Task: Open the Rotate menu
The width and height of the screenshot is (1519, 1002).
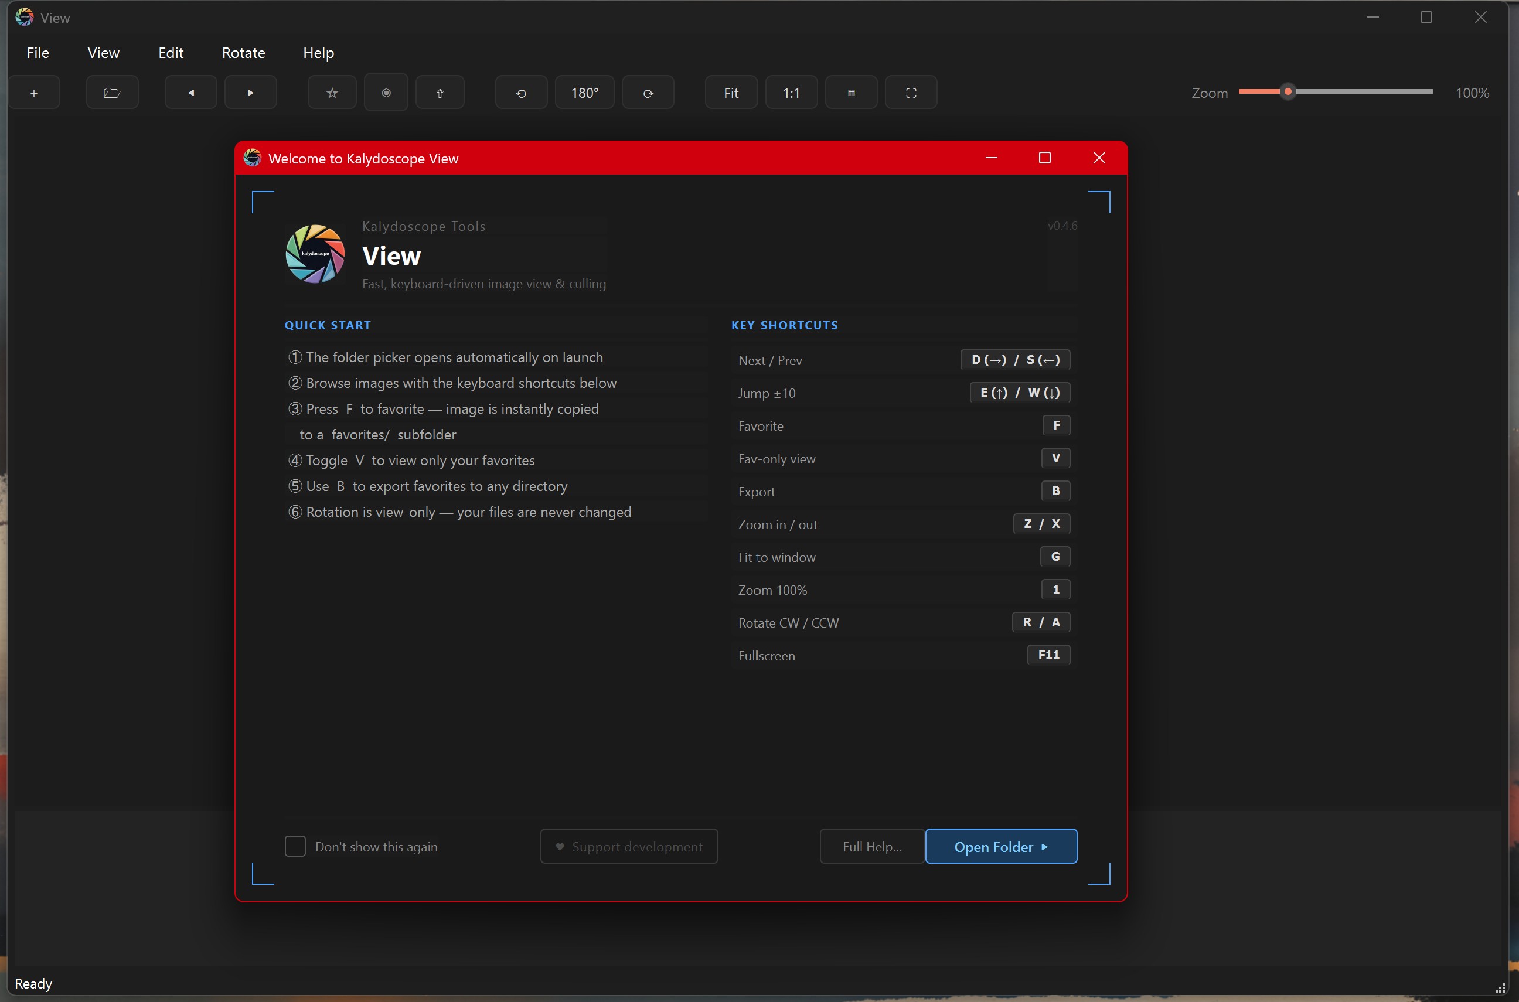Action: pos(243,53)
